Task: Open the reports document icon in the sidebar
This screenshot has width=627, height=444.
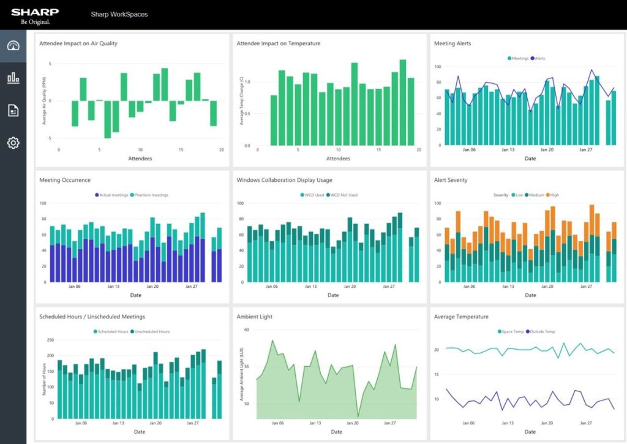Action: tap(12, 110)
